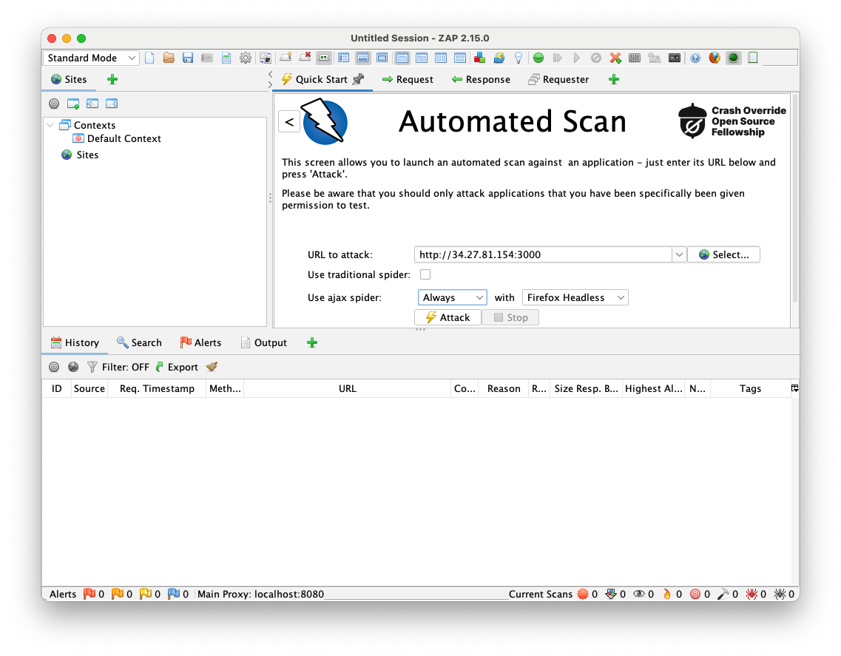This screenshot has height=656, width=841.
Task: Toggle the full layout toolbar button
Action: coord(382,58)
